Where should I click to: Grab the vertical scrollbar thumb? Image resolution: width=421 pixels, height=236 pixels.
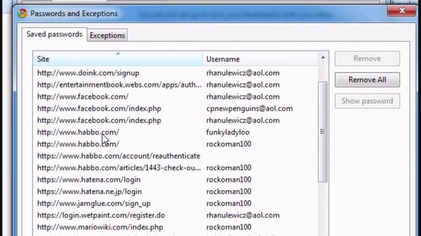(322, 132)
